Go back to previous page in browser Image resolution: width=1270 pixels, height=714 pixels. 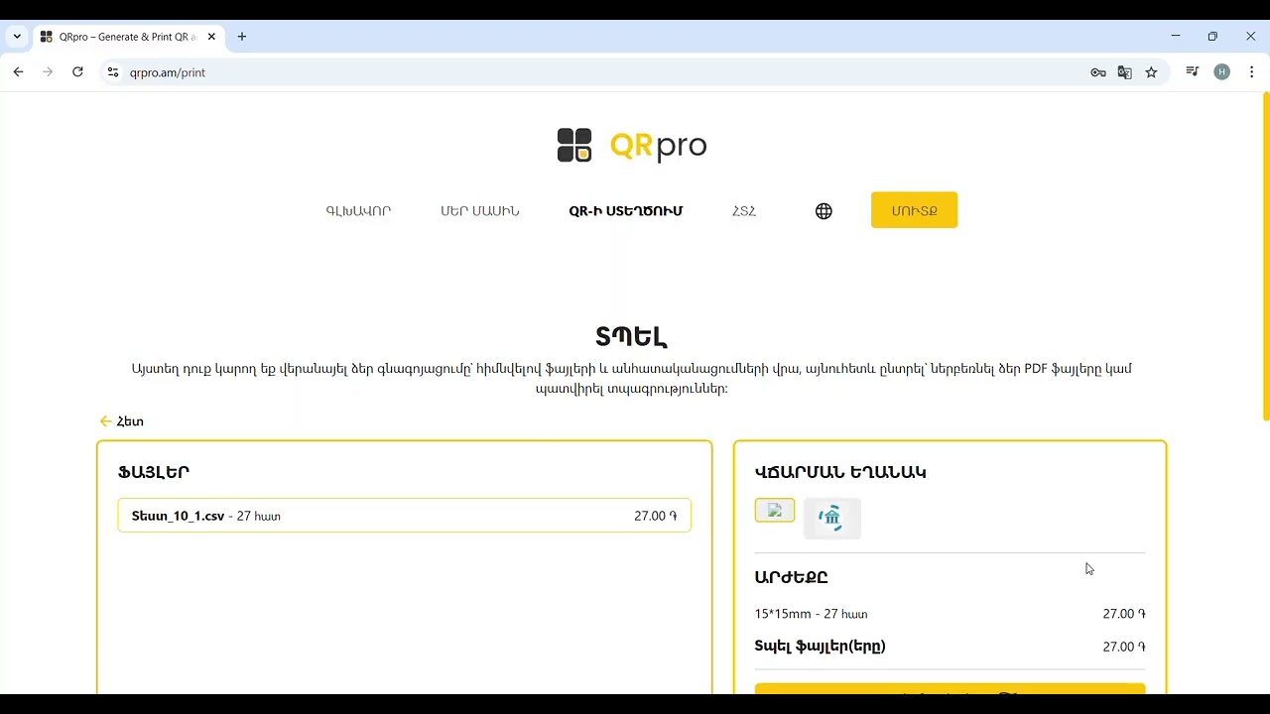pos(18,72)
